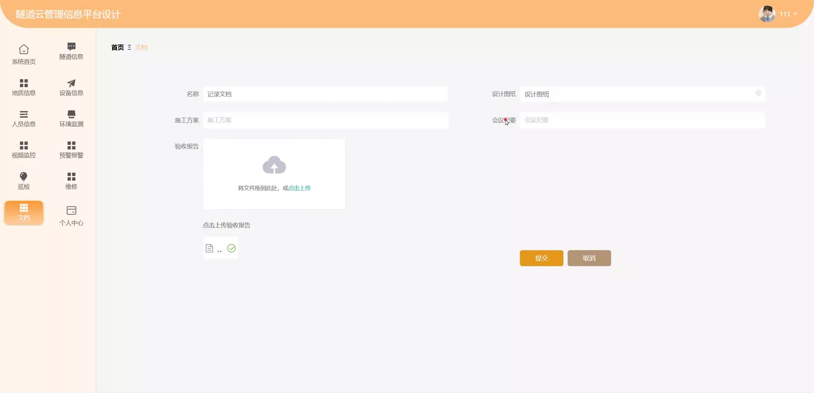Click the uploaded file document icon

pos(209,248)
